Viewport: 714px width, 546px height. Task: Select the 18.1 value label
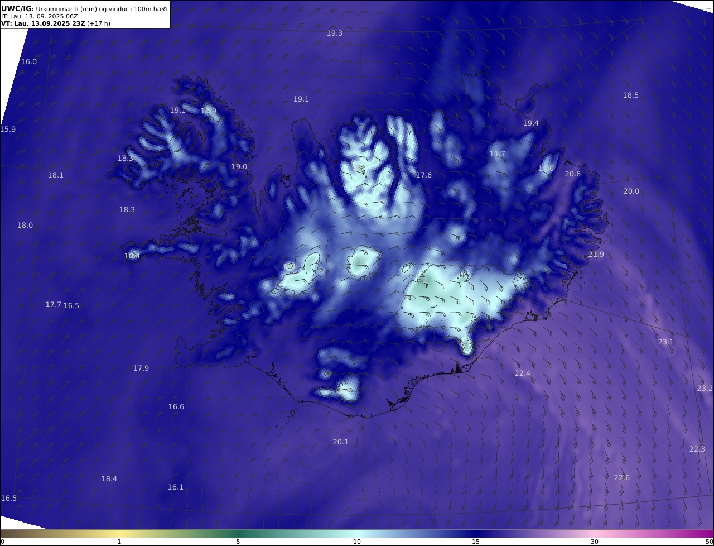click(56, 175)
